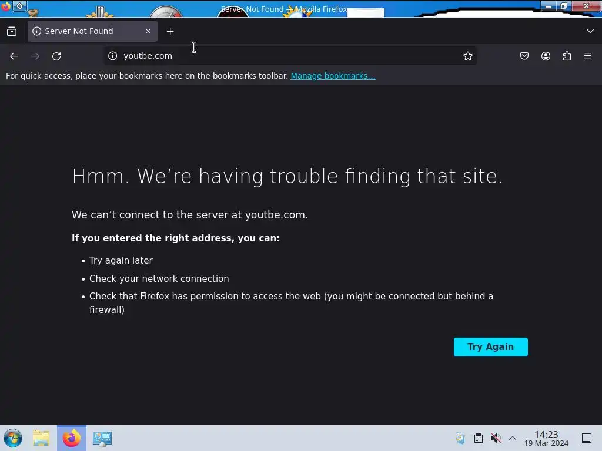
Task: Click the Try Again button
Action: [x=491, y=346]
